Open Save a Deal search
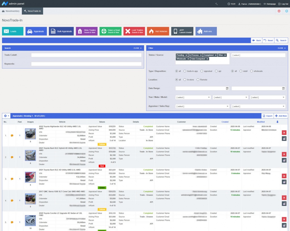The height and width of the screenshot is (231, 290). pos(110,31)
